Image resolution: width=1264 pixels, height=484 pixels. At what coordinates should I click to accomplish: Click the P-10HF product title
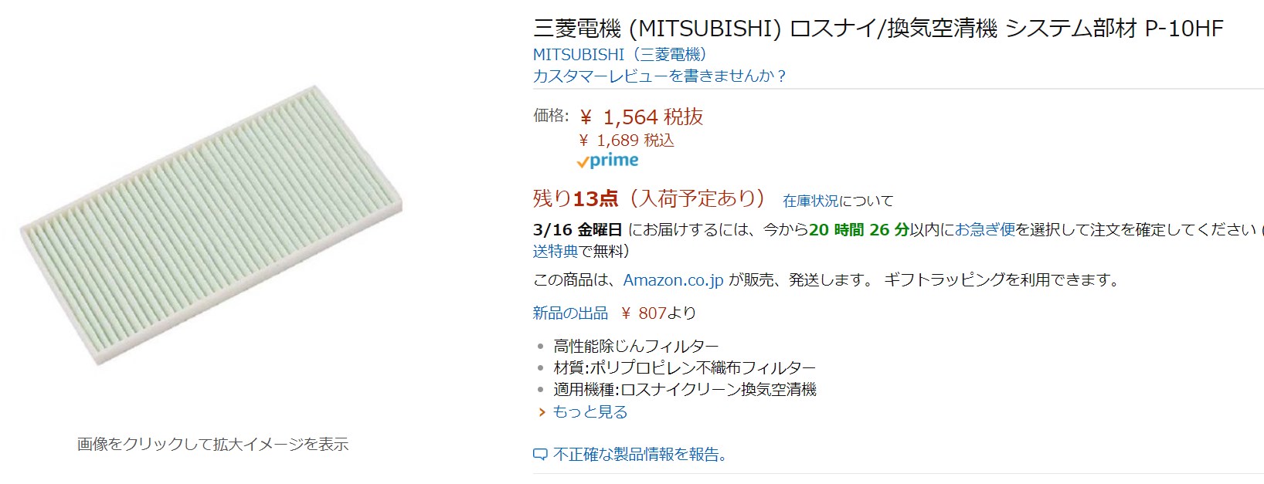pos(878,29)
